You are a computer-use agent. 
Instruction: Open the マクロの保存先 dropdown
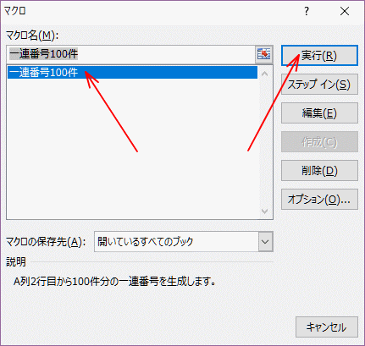[x=265, y=242]
